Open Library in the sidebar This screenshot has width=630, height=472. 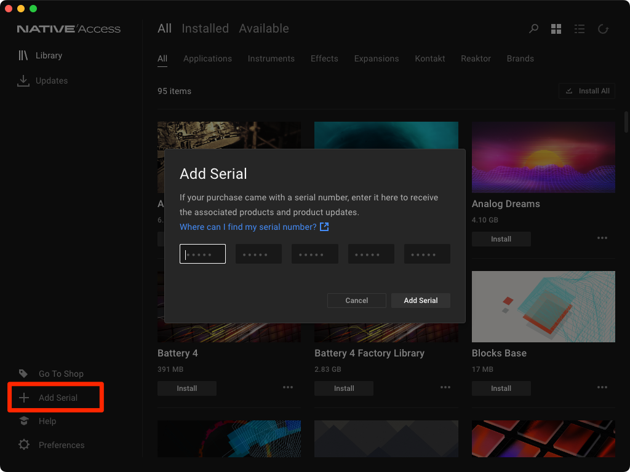click(x=40, y=55)
